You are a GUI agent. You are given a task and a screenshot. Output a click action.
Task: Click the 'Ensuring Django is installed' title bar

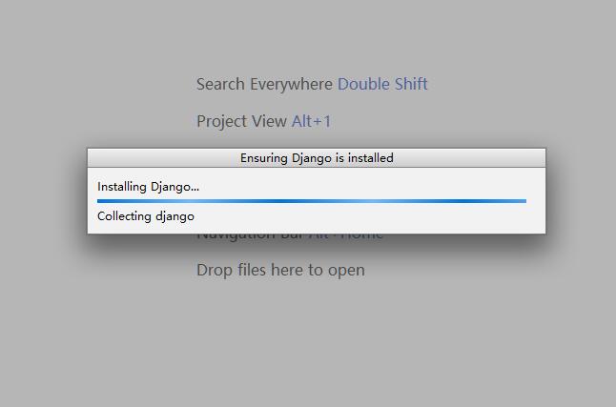[x=317, y=157]
